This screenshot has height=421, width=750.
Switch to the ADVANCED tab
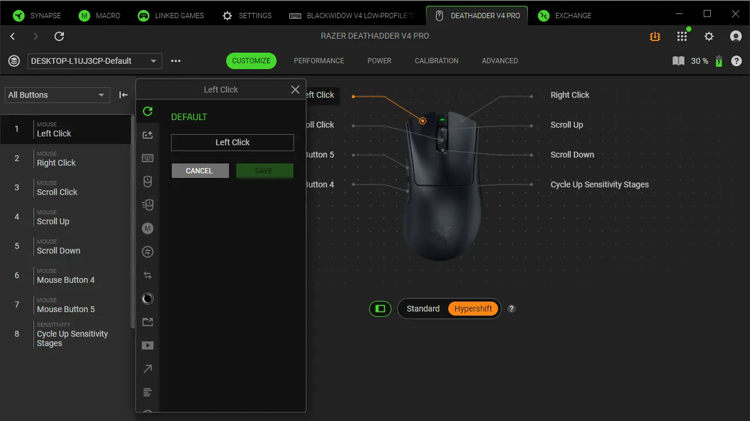(500, 61)
